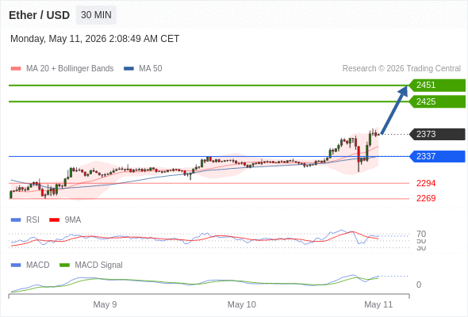Click the pink MA 20 Bollinger legend swatch
This screenshot has width=468, height=317.
pos(16,69)
